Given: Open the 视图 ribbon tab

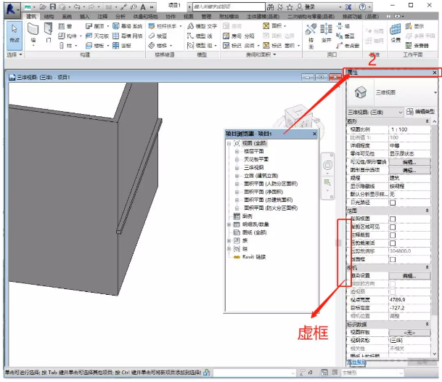Looking at the screenshot, I should (x=189, y=17).
